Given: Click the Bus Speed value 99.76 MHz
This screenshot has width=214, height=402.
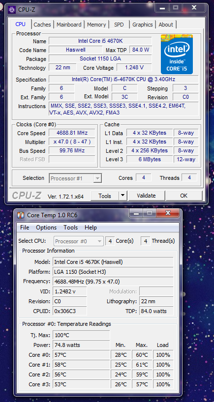Looking at the screenshot, I should tap(72, 151).
